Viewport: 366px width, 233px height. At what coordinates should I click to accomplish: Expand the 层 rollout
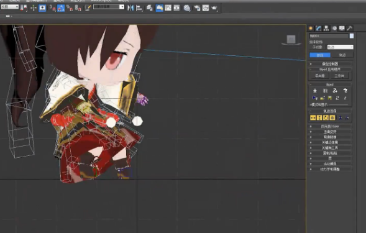pyautogui.click(x=331, y=158)
